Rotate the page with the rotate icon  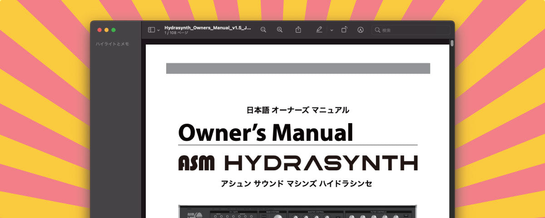344,30
